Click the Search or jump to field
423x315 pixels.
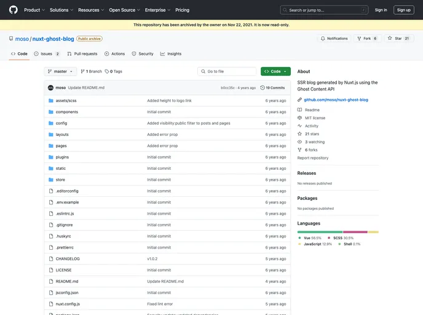tap(324, 10)
